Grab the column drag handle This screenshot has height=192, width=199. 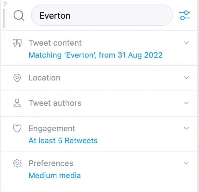(x=5, y=18)
